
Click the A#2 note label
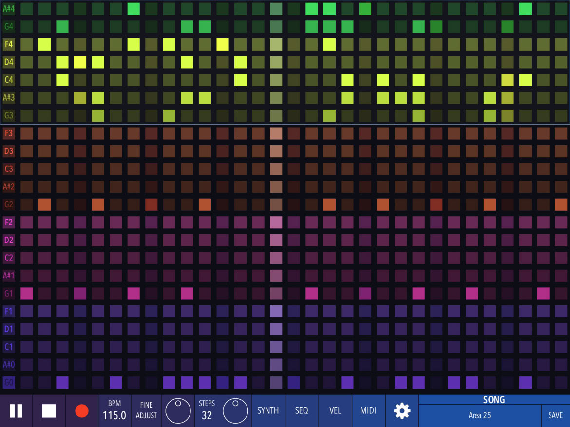pos(9,187)
